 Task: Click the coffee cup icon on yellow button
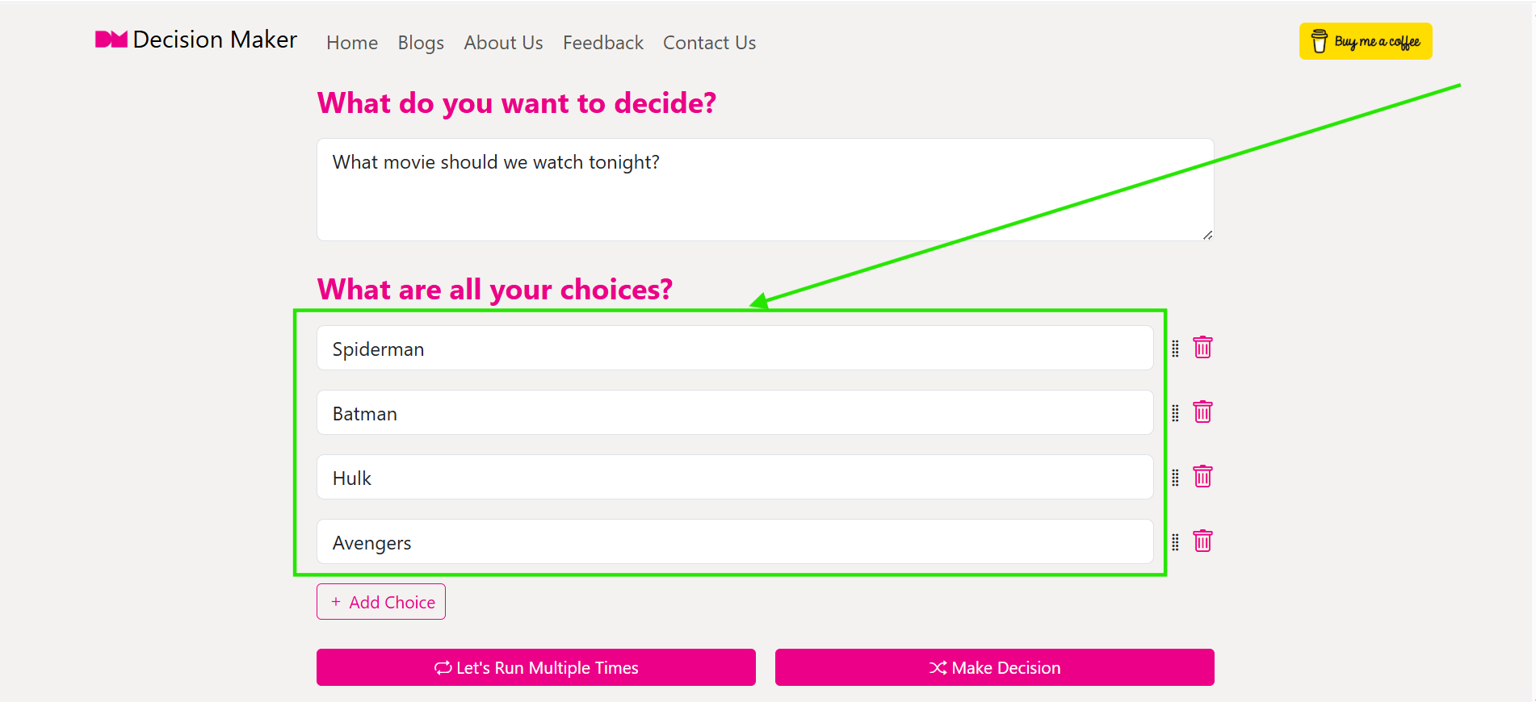pos(1320,40)
